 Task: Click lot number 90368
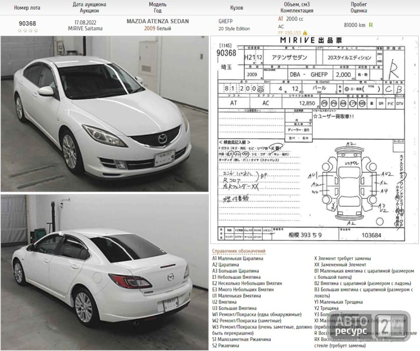(x=27, y=24)
